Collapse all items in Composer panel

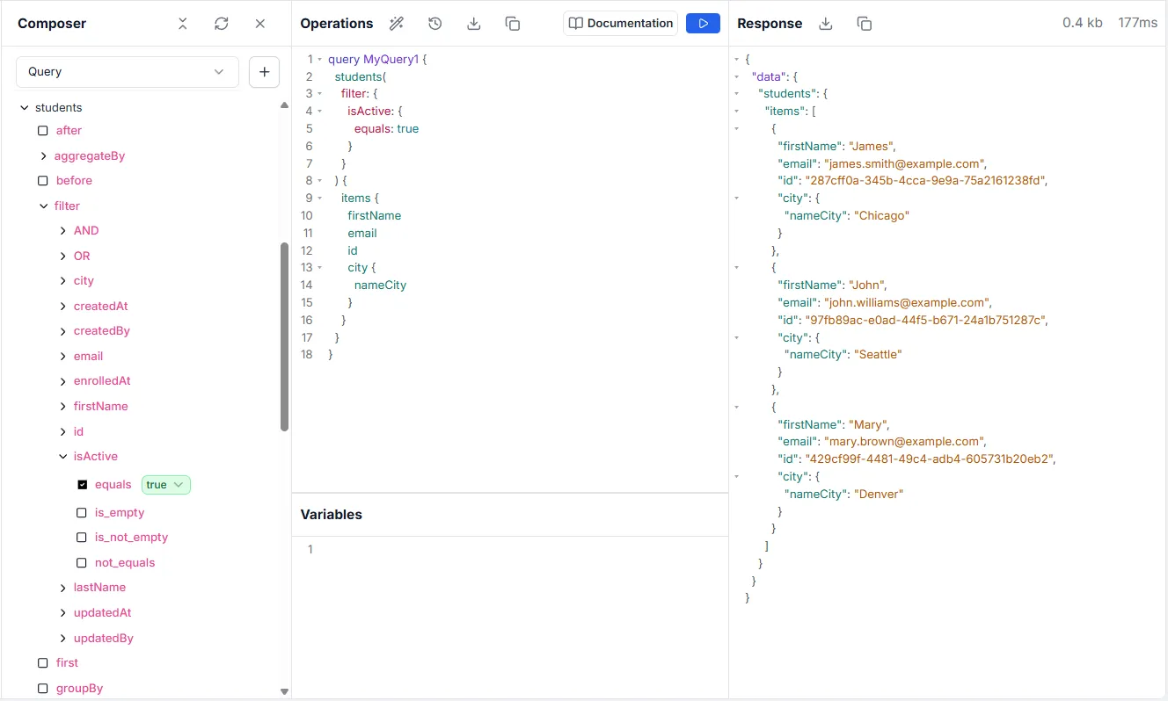[x=183, y=24]
